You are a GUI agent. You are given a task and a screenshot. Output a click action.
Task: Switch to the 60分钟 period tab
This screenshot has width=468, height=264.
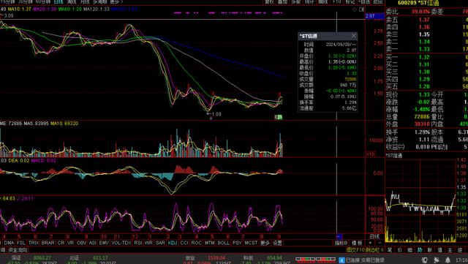43,1
